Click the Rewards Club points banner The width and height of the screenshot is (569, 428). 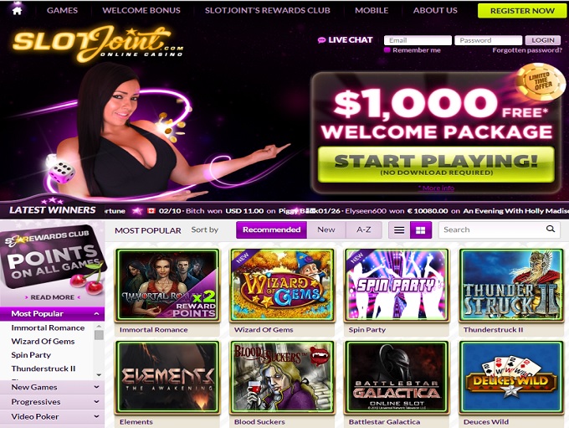pos(53,263)
